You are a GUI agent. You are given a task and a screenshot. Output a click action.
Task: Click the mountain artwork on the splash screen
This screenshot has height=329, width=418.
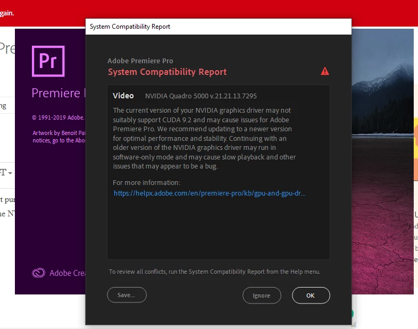coord(382,161)
